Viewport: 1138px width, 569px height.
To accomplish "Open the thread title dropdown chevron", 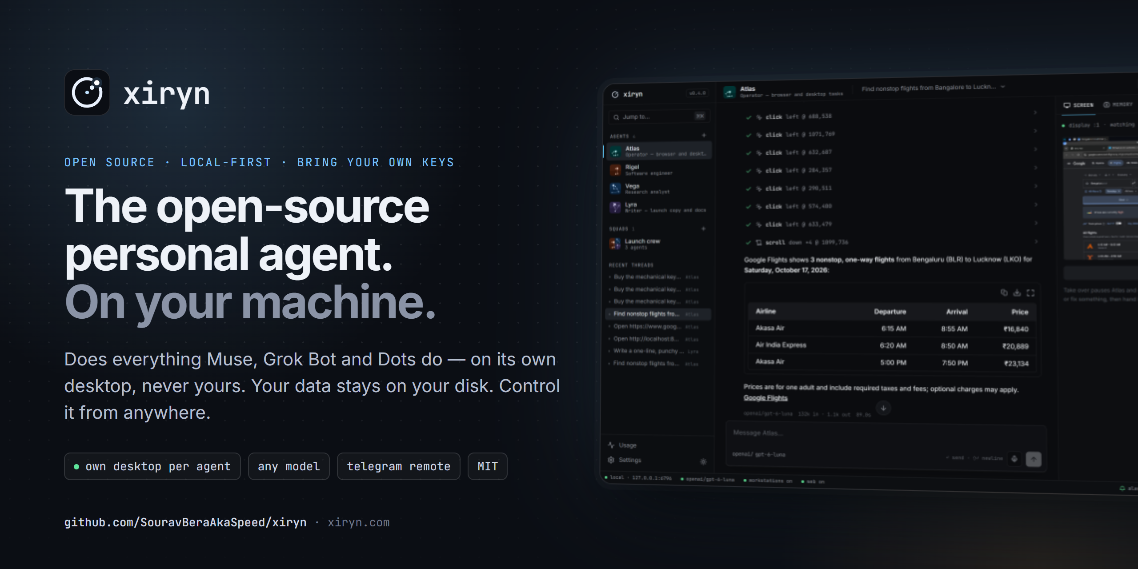I will click(x=1003, y=87).
